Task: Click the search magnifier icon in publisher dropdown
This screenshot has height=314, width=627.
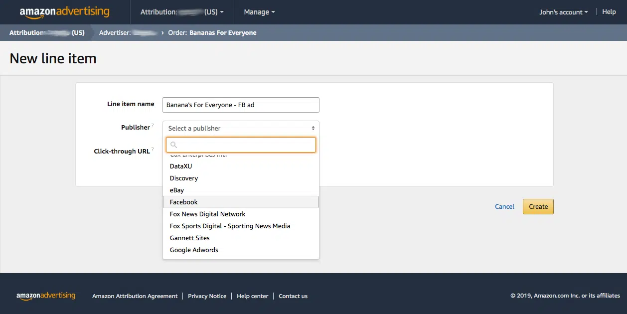Action: [x=174, y=145]
